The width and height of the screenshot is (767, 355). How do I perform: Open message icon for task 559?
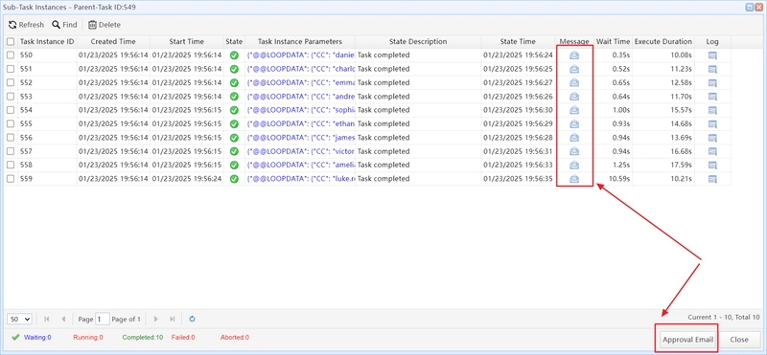(574, 179)
